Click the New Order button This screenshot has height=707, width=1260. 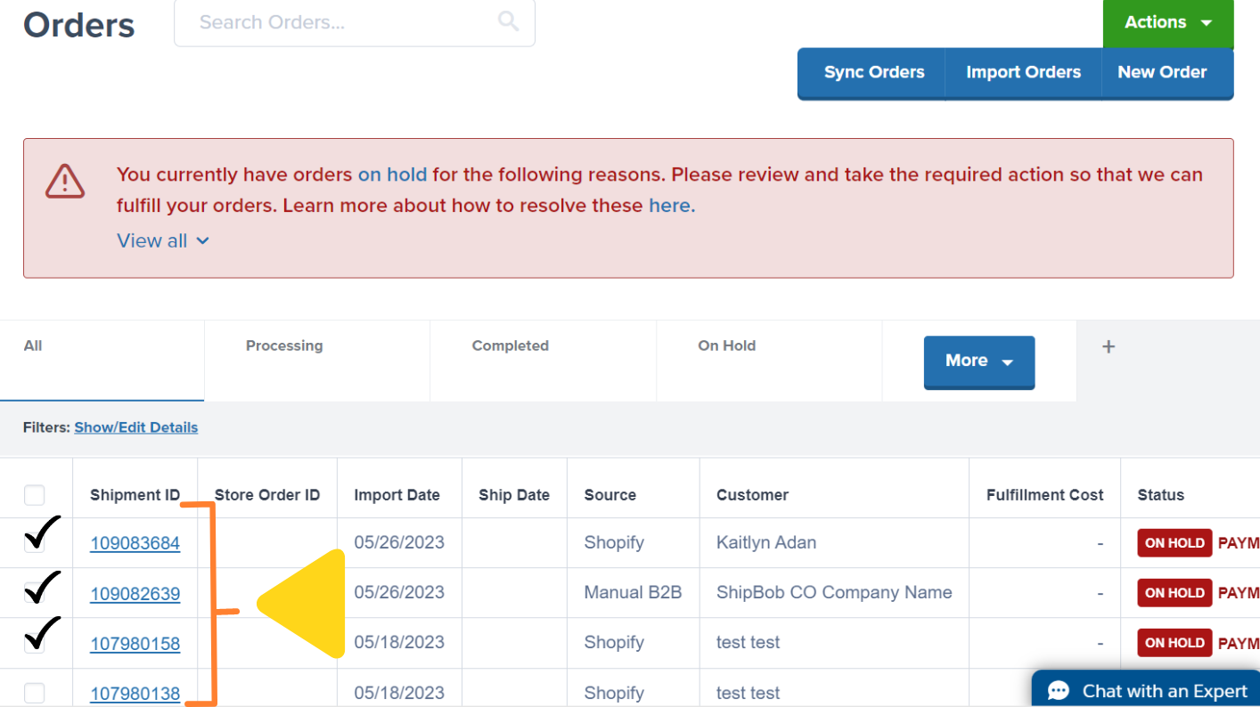pyautogui.click(x=1162, y=72)
